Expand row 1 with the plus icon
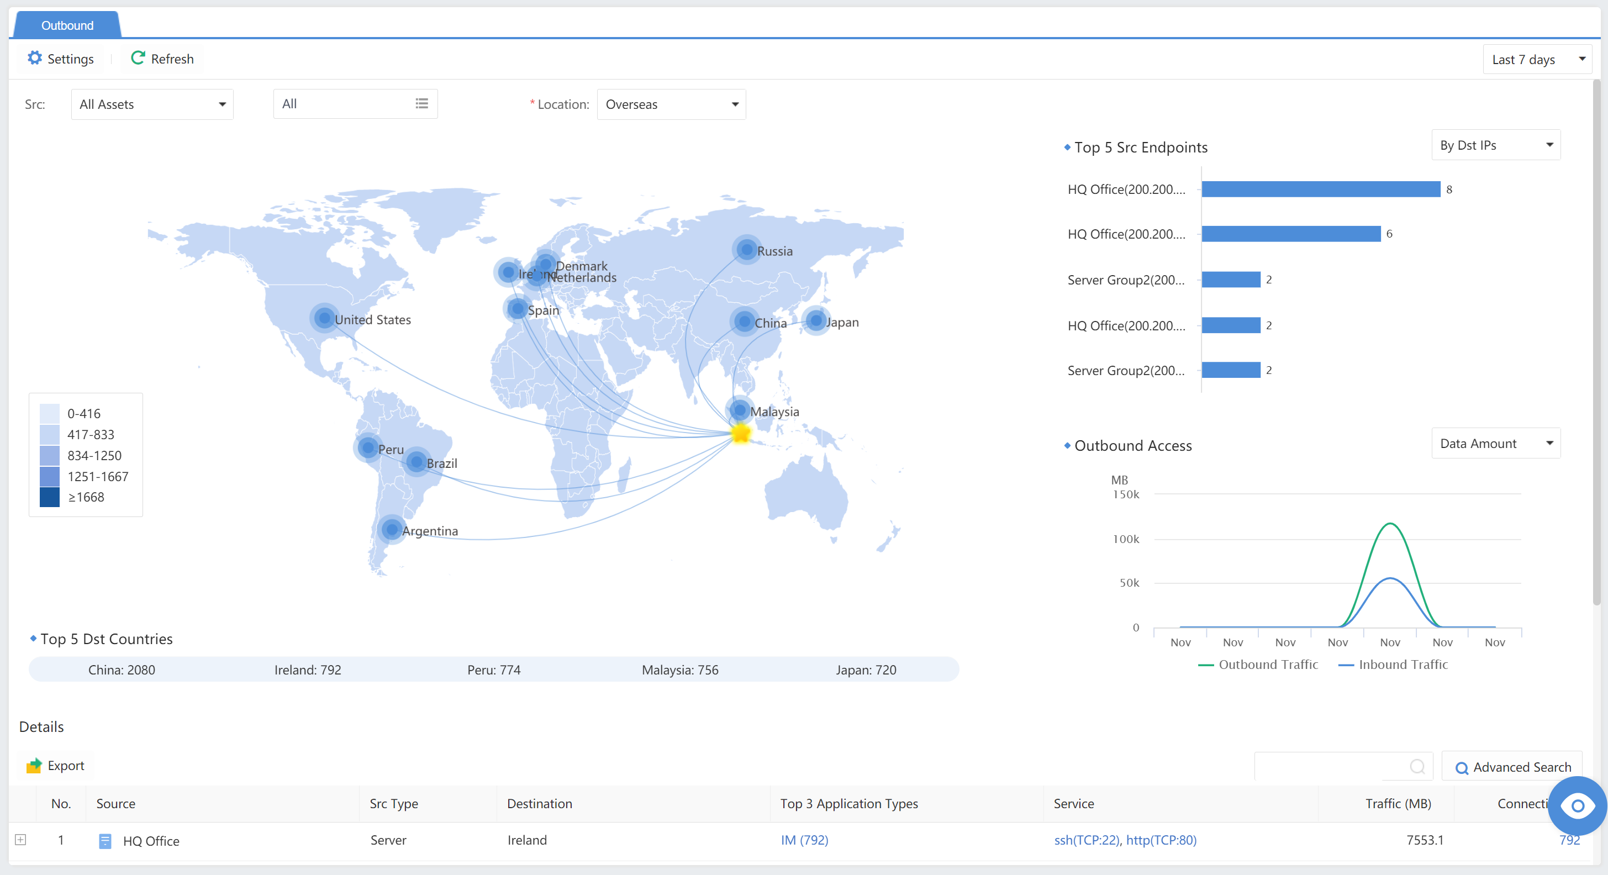 pos(20,840)
